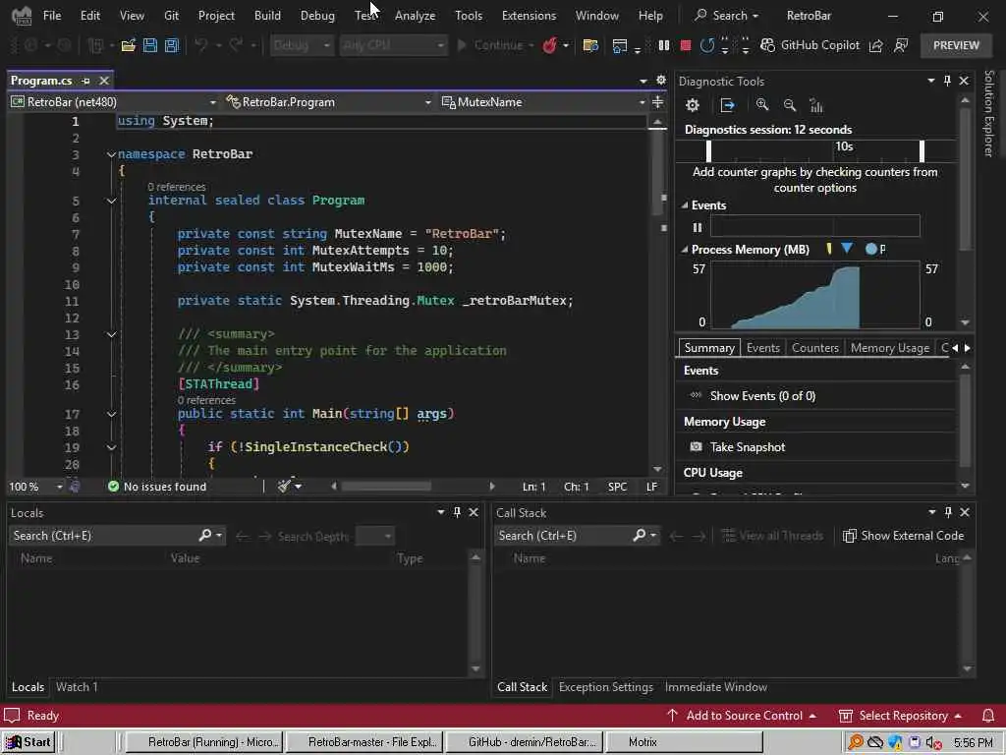
Task: Open Locals search options dropdown
Action: pyautogui.click(x=219, y=536)
